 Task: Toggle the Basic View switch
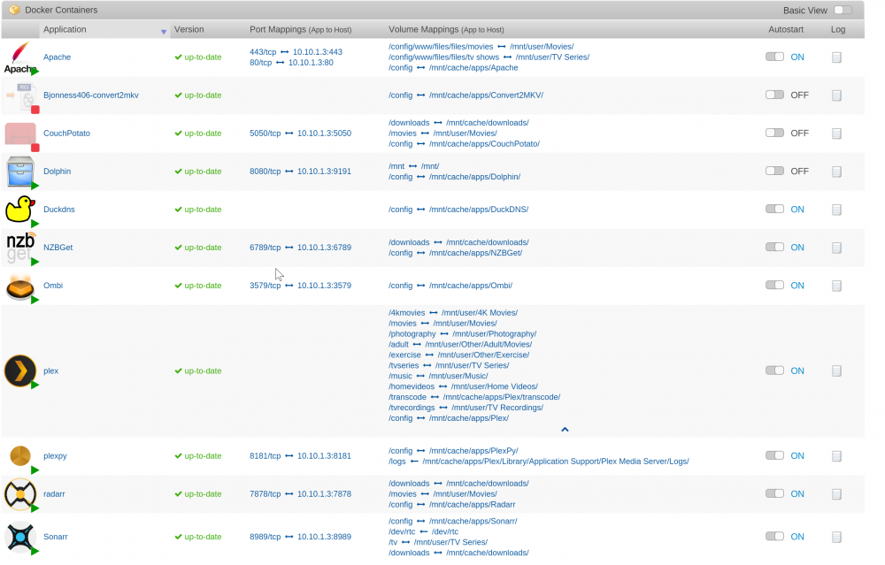pyautogui.click(x=843, y=10)
